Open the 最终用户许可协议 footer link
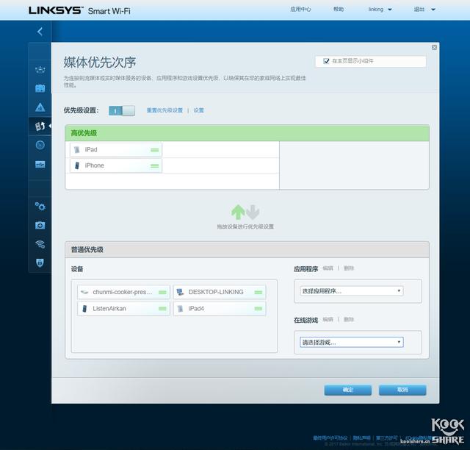This screenshot has height=450, width=470. point(330,438)
